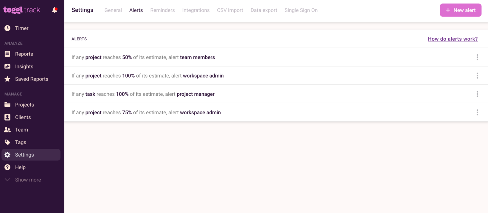Open Projects via the folder icon
The height and width of the screenshot is (213, 488).
pyautogui.click(x=7, y=105)
